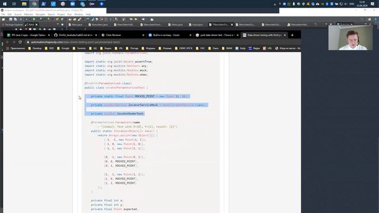
Task: Click the microphone icon in the system tray
Action: (x=294, y=4)
